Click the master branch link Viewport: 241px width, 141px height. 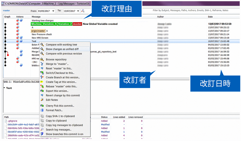tap(6, 11)
